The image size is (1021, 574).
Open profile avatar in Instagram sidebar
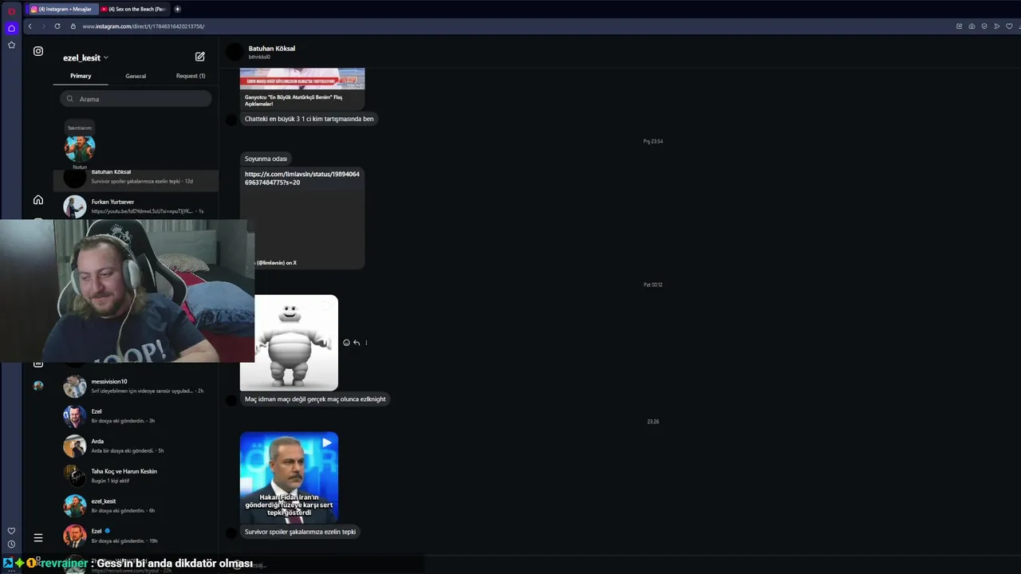pyautogui.click(x=38, y=386)
